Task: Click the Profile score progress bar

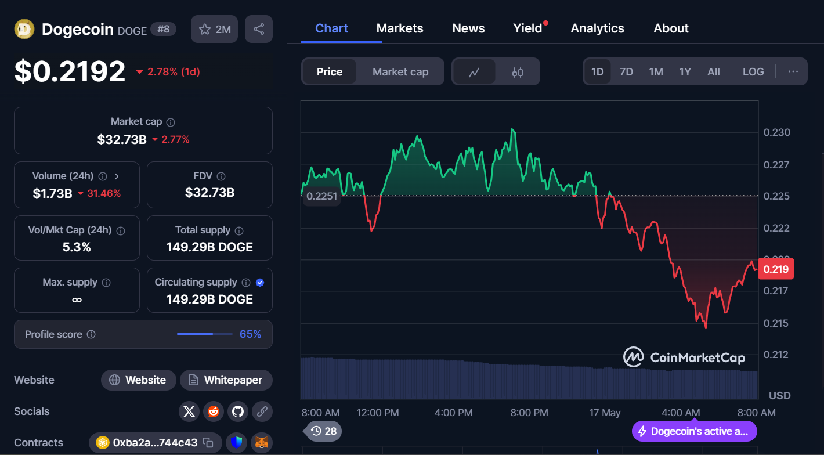Action: (204, 334)
